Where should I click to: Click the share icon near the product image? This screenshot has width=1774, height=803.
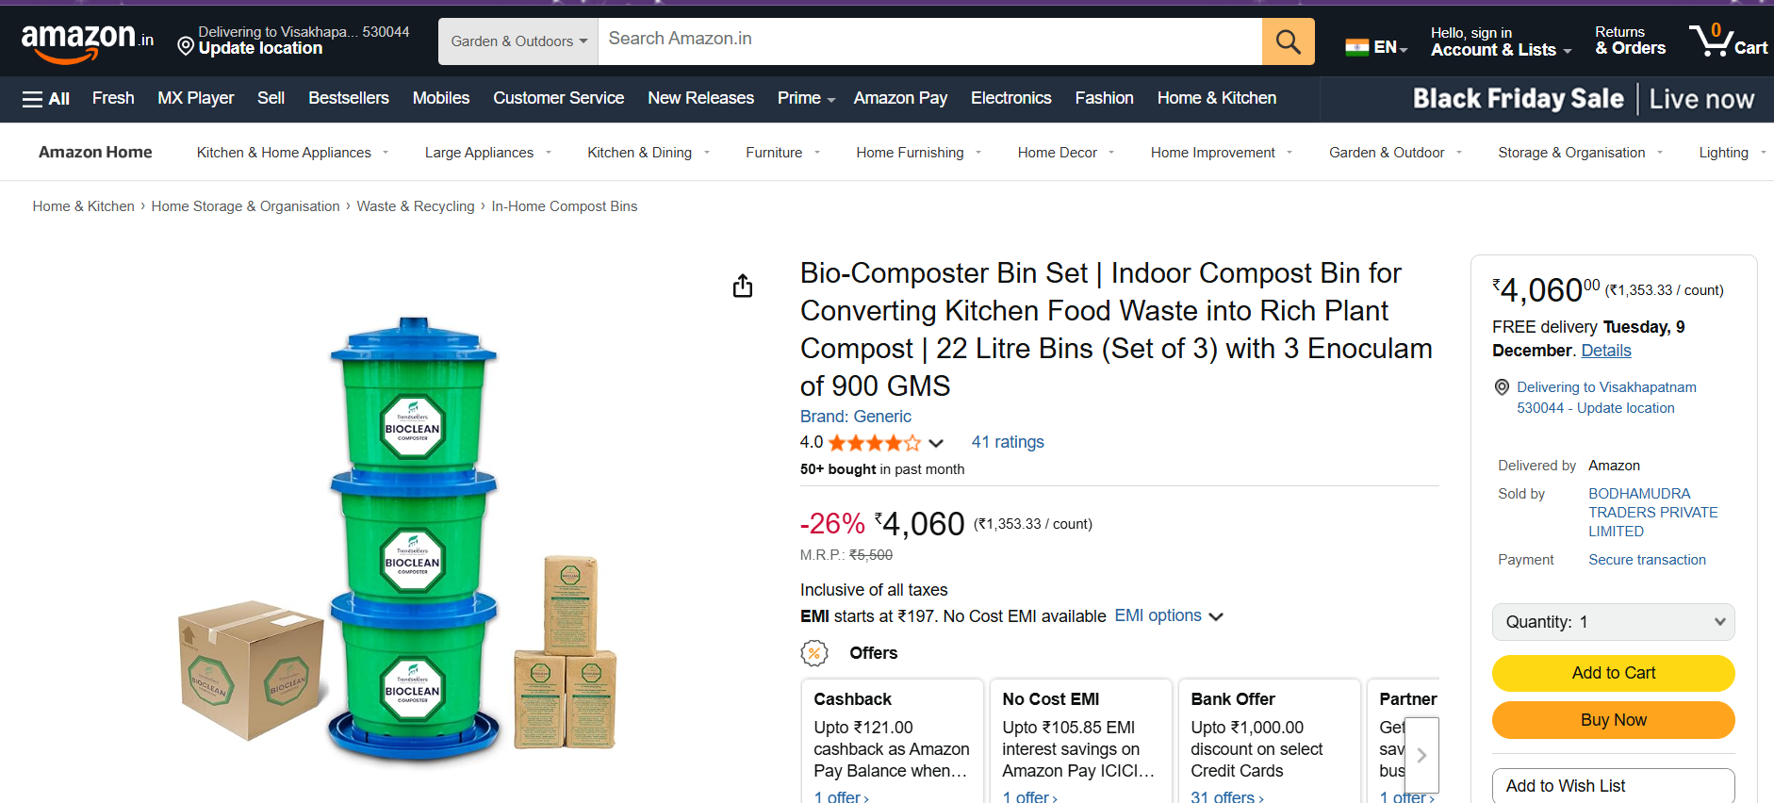[743, 286]
